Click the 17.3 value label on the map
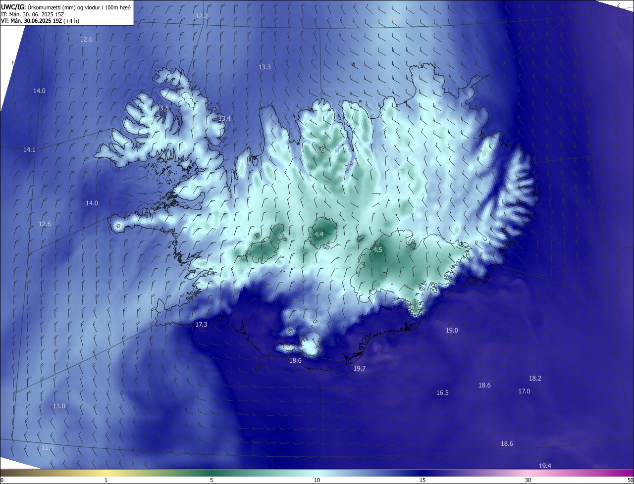The width and height of the screenshot is (634, 484). pyautogui.click(x=201, y=325)
